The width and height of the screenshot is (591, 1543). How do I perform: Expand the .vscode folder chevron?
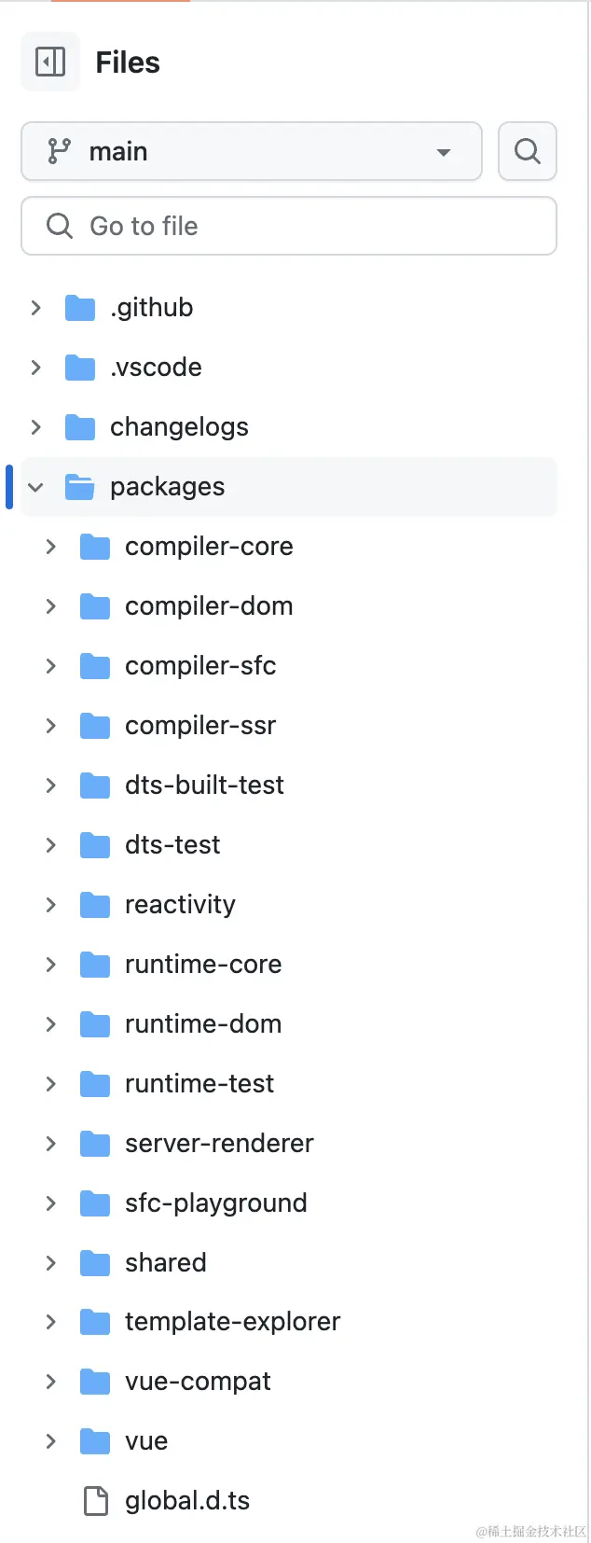pyautogui.click(x=35, y=368)
